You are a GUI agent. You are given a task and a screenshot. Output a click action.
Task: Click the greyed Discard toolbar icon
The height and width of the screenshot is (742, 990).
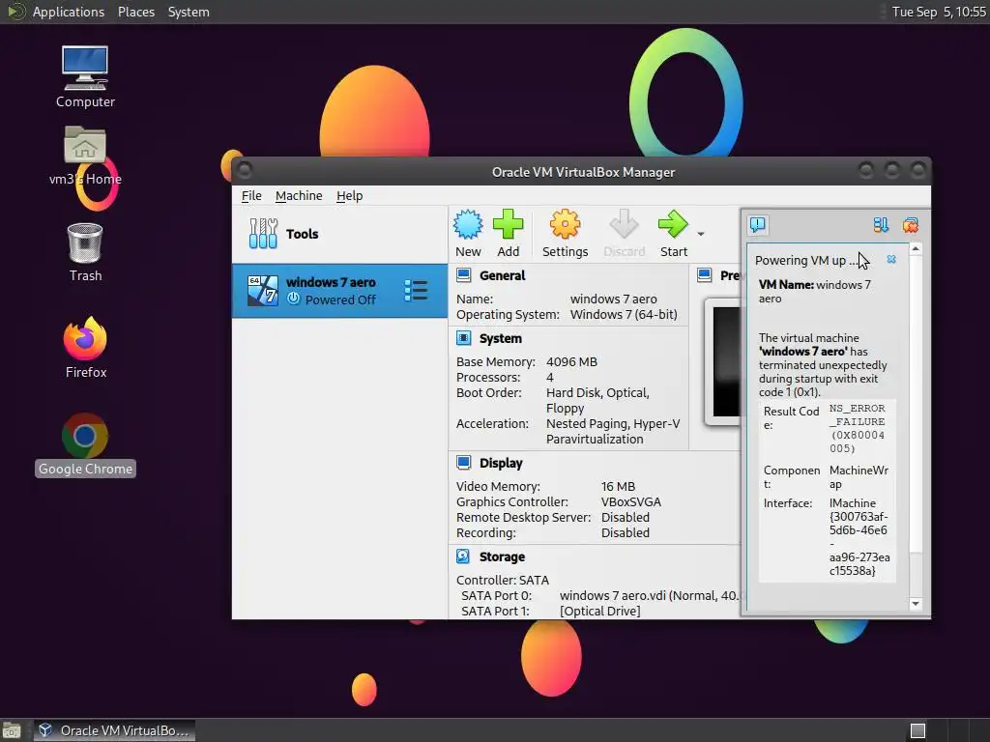click(624, 224)
